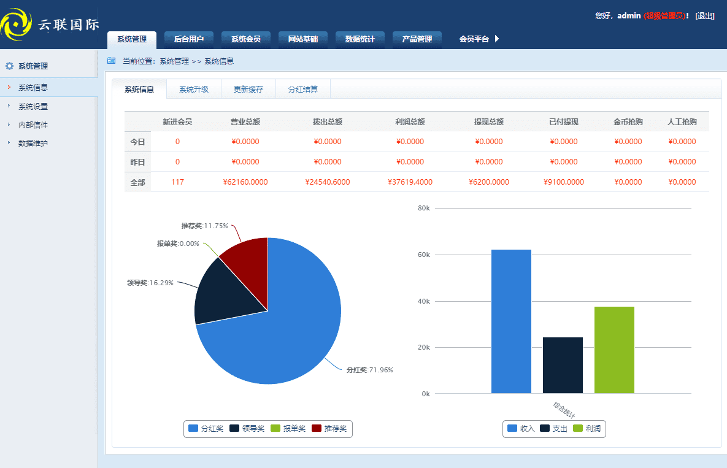The width and height of the screenshot is (727, 468).
Task: Click the folder icon in the breadcrumb bar
Action: 111,61
